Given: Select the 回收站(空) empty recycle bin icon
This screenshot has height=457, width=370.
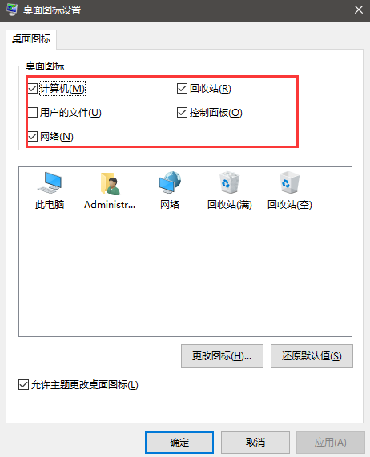Looking at the screenshot, I should point(290,182).
